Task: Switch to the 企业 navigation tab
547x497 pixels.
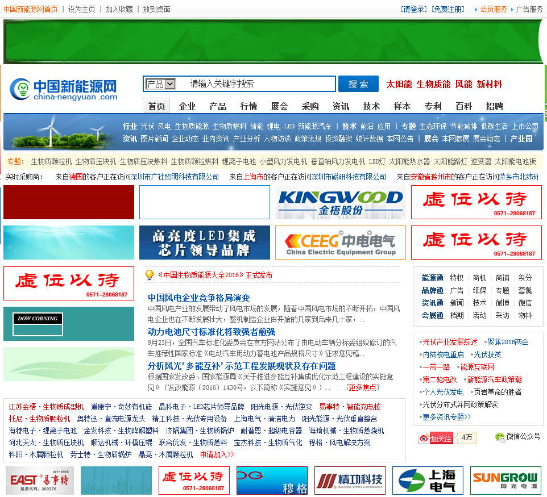Action: tap(187, 106)
